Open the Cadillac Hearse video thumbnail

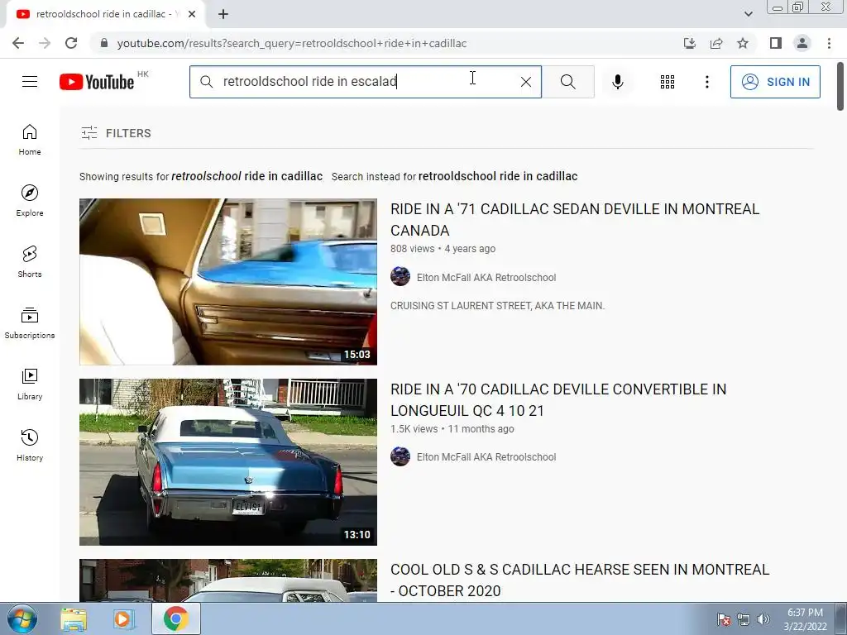228,580
